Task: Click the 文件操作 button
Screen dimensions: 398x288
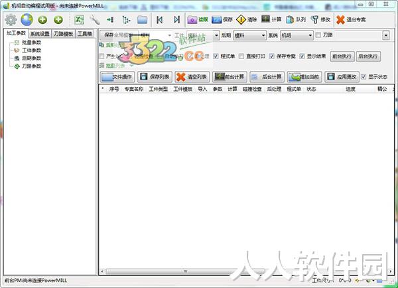Action: tap(117, 77)
